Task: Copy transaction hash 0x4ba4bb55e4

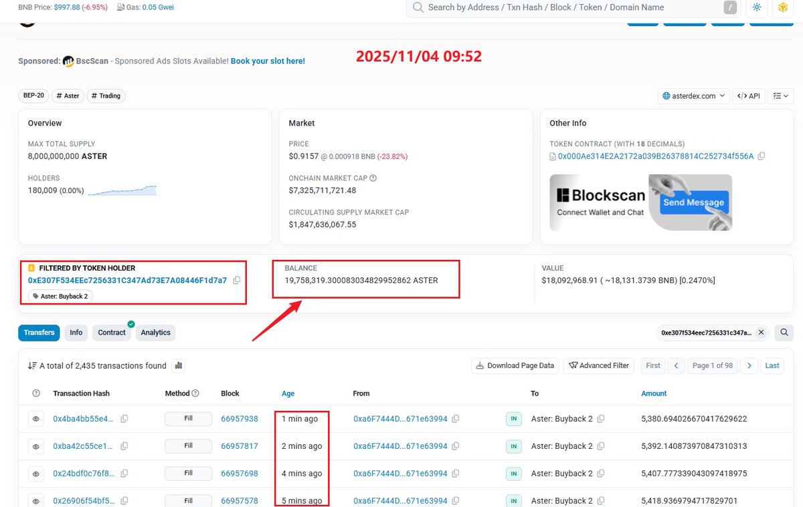Action: pos(124,419)
